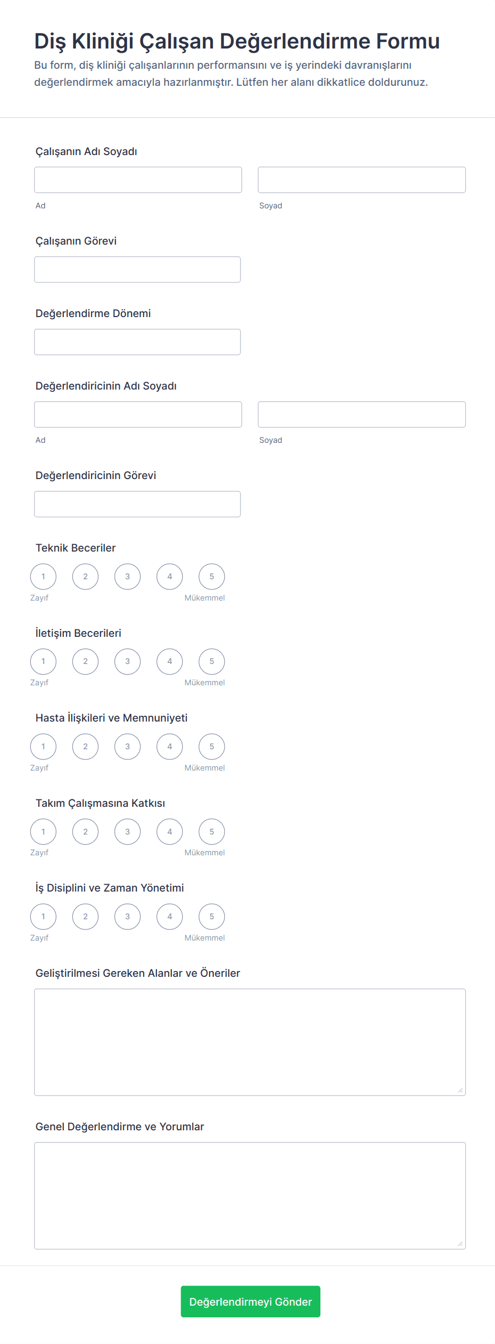The width and height of the screenshot is (495, 1344).
Task: Rate Teknik Beceriler as 1
Action: coord(43,577)
